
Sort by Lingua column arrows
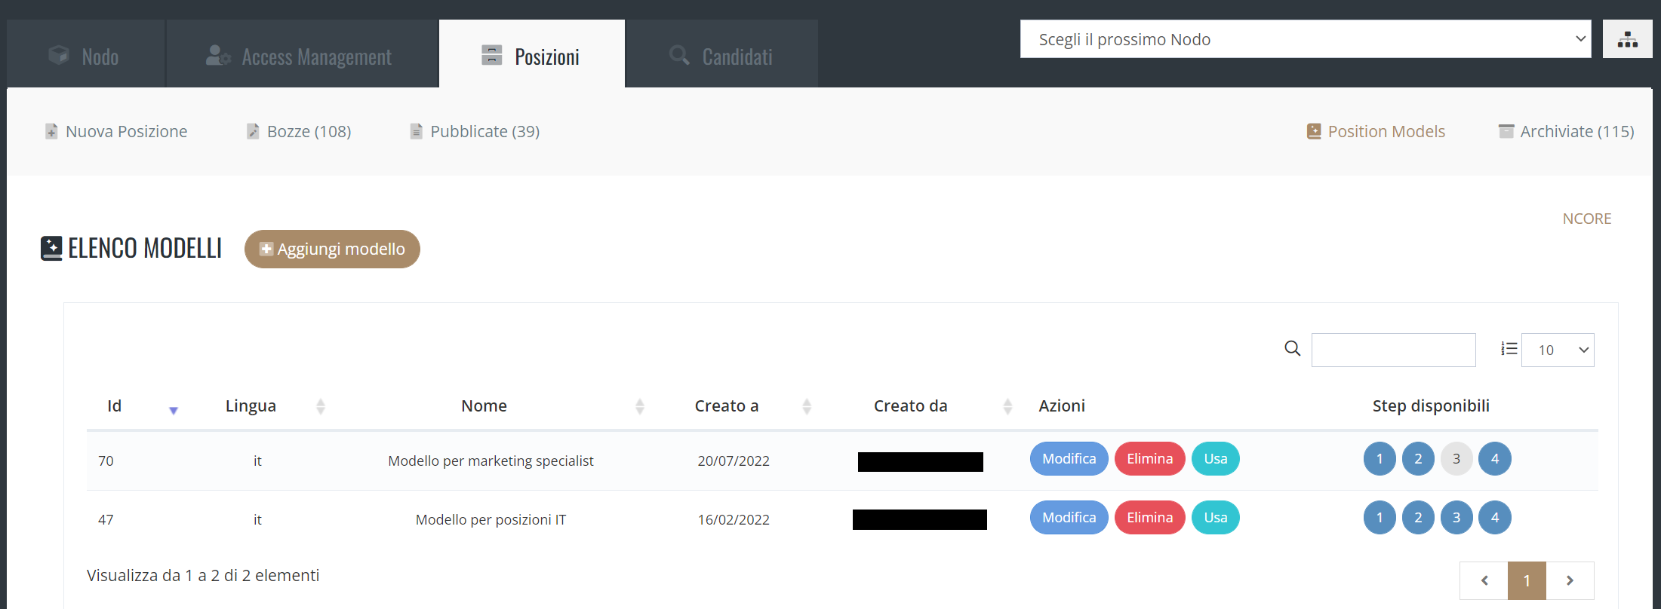point(321,407)
